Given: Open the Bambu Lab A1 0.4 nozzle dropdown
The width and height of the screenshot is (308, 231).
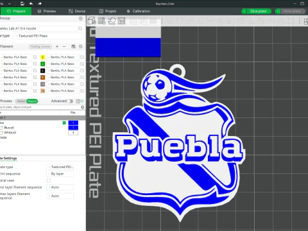Looking at the screenshot, I should pyautogui.click(x=38, y=28).
